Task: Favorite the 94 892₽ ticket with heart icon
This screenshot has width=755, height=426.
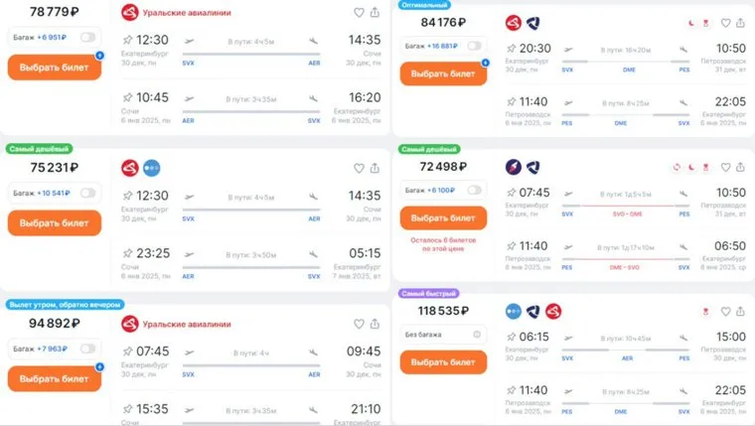Action: [x=359, y=324]
